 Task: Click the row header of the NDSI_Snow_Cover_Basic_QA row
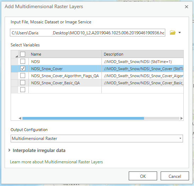[x=15, y=83]
